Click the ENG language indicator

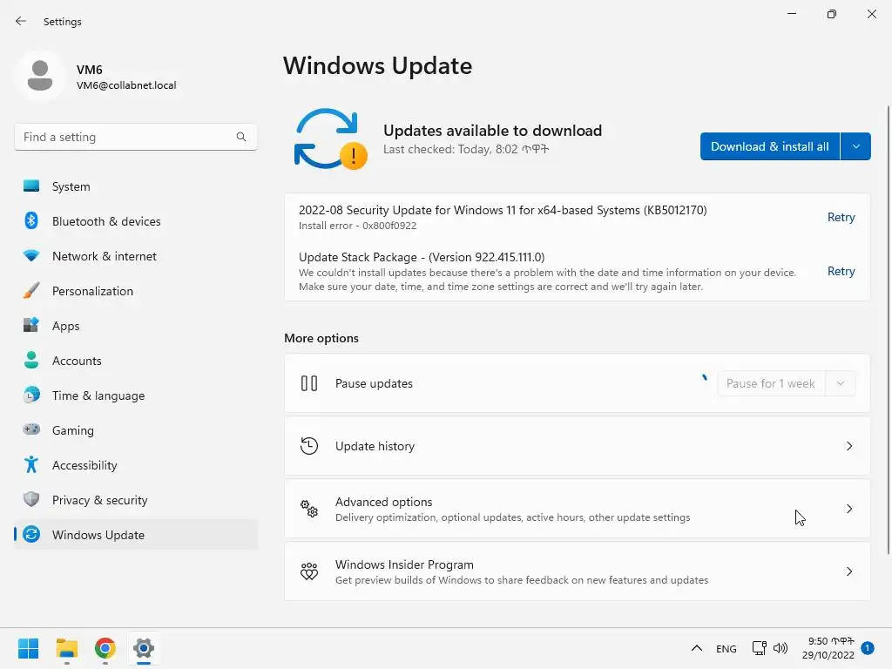coord(726,648)
